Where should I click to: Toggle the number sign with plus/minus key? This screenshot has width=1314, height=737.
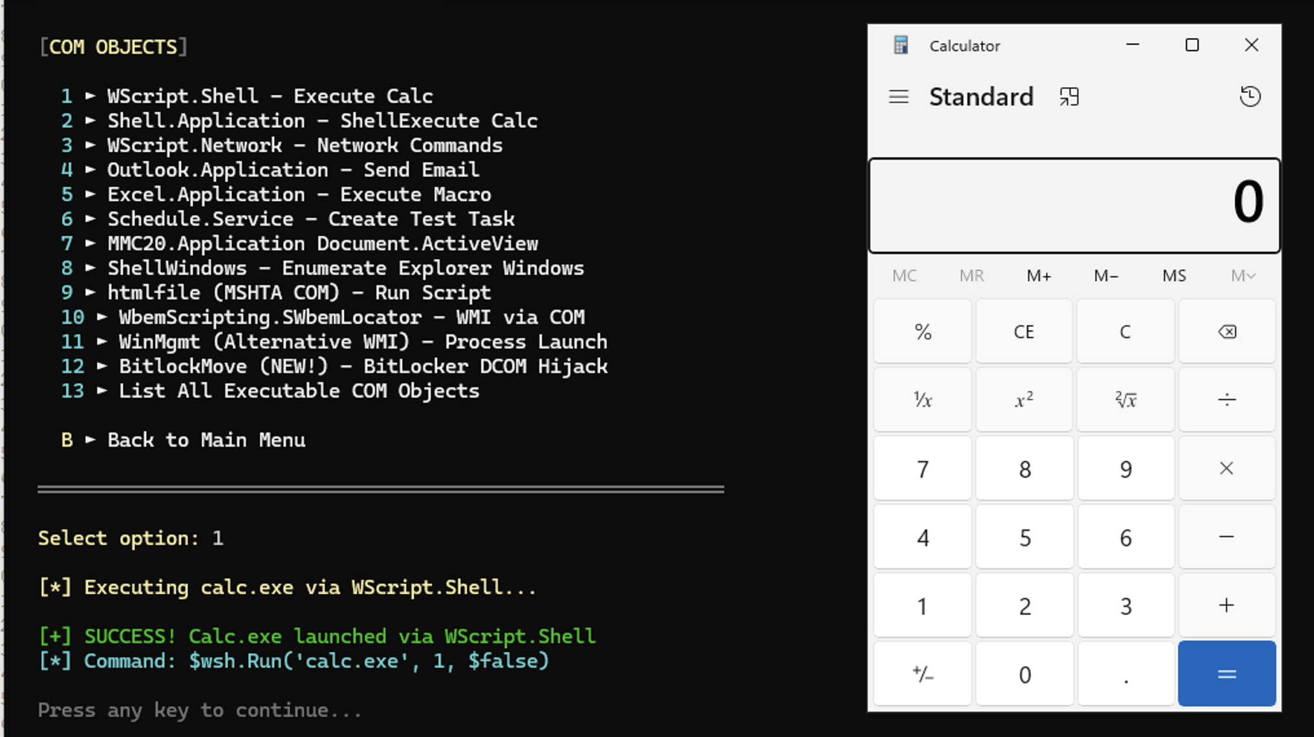pos(922,674)
